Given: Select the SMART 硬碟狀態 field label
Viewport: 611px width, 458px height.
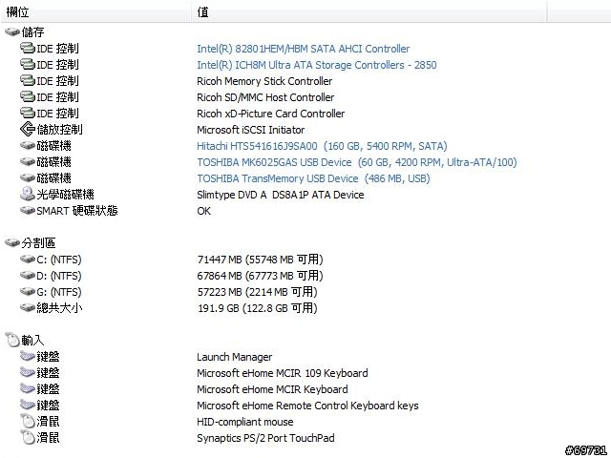Looking at the screenshot, I should pyautogui.click(x=77, y=211).
